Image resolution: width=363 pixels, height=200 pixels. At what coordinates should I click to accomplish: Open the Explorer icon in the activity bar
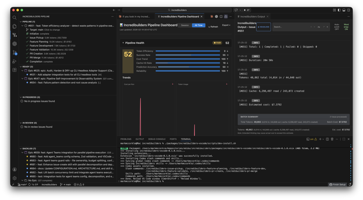click(x=15, y=26)
